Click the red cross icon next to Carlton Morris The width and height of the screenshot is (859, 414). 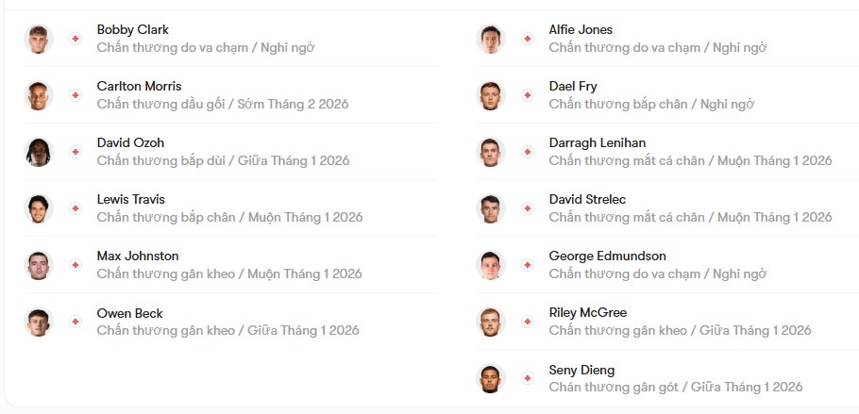coord(76,95)
